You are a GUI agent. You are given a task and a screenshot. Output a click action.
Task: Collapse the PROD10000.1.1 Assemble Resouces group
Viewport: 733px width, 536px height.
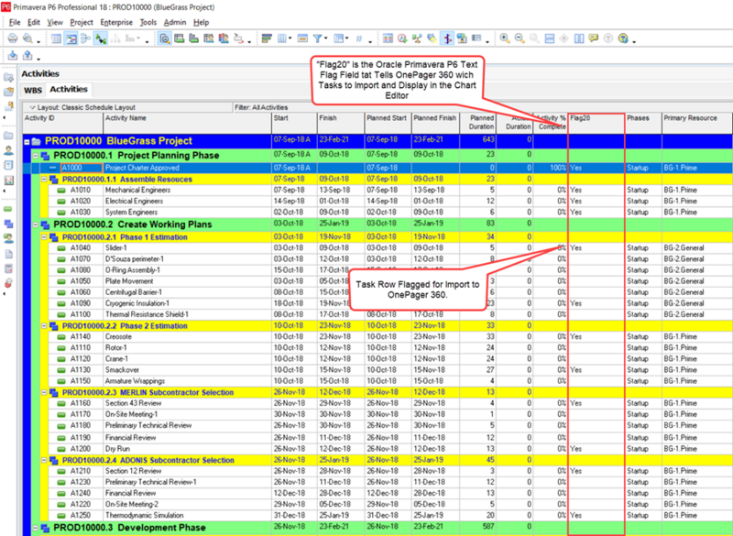click(x=44, y=180)
